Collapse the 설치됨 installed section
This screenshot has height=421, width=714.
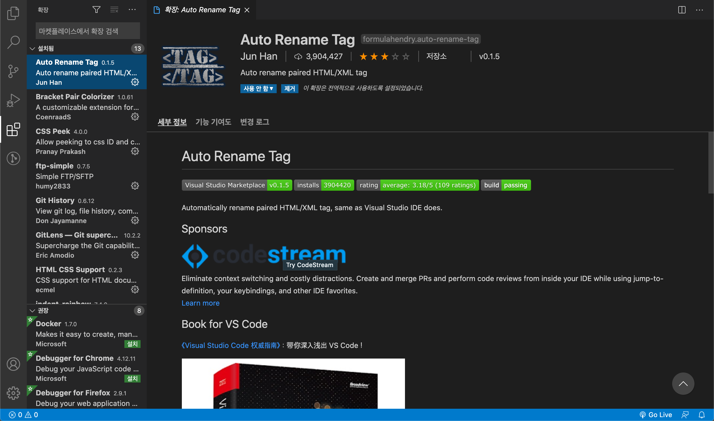pos(32,49)
